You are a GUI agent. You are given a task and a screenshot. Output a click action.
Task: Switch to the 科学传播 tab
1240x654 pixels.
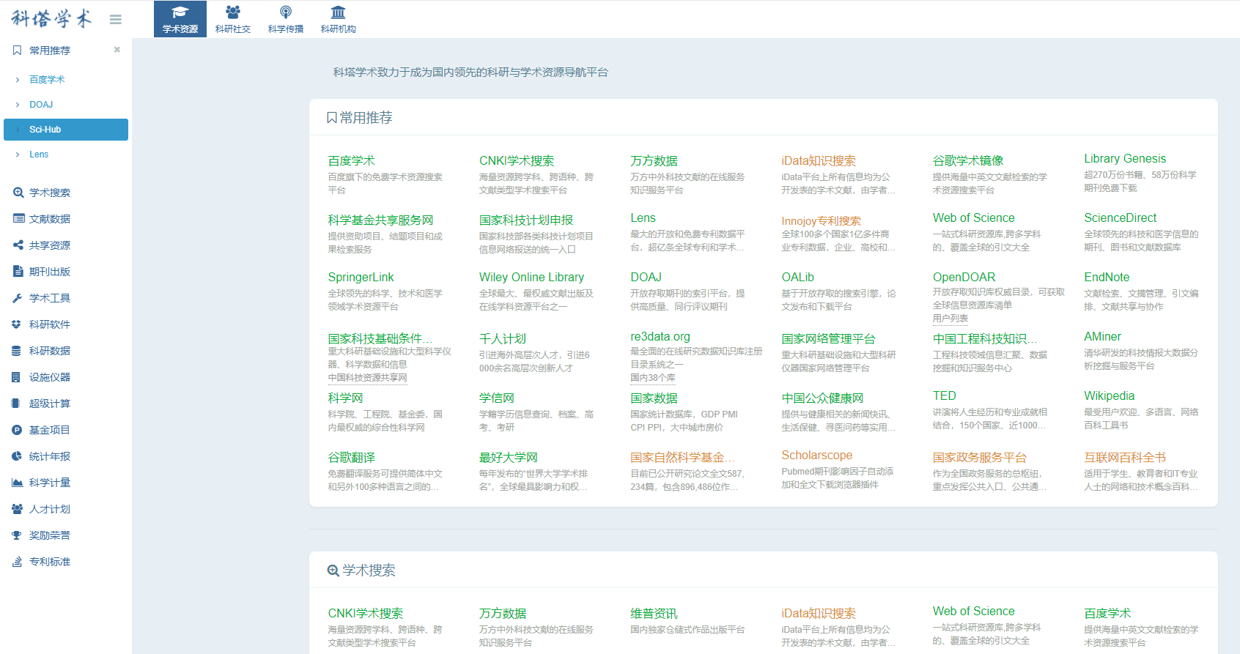coord(286,19)
